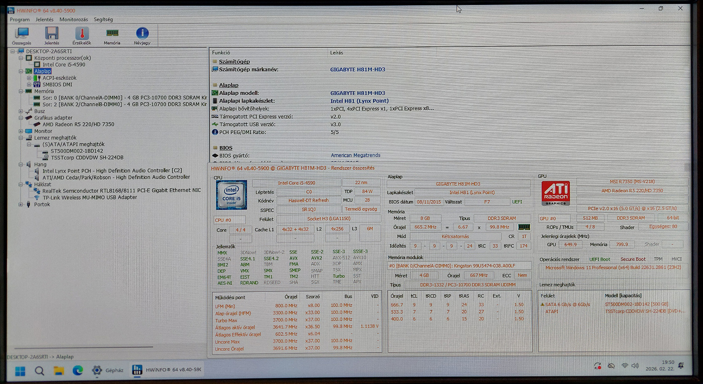Click the crossed-out cloud tray icon
703x384 pixels.
click(x=611, y=366)
